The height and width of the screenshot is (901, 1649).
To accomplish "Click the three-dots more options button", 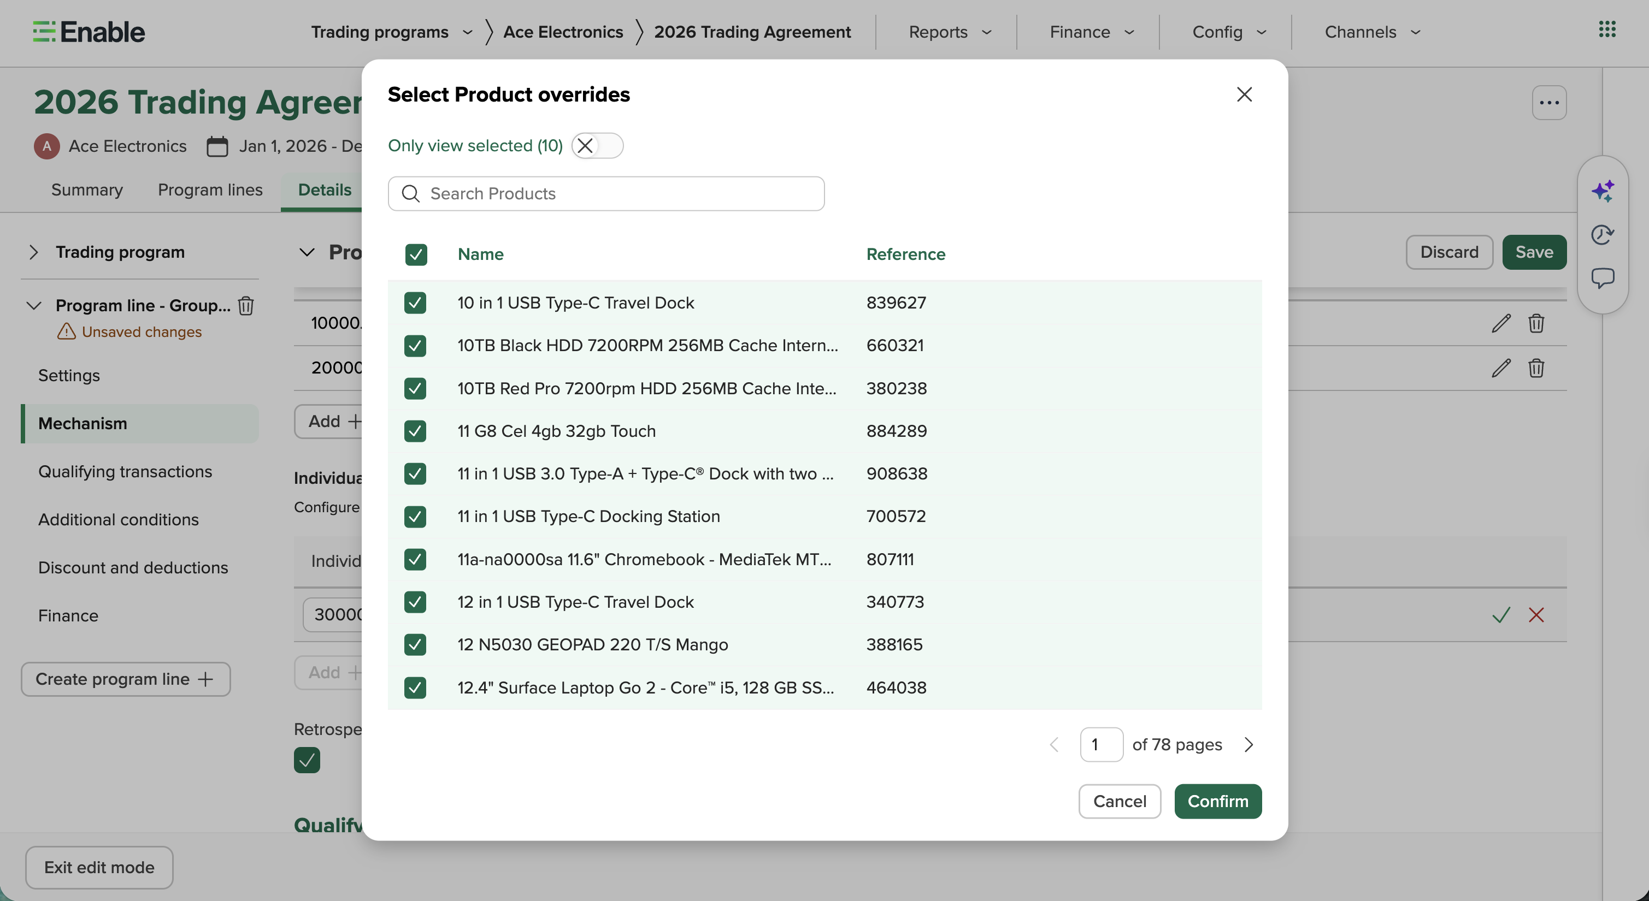I will (1549, 103).
